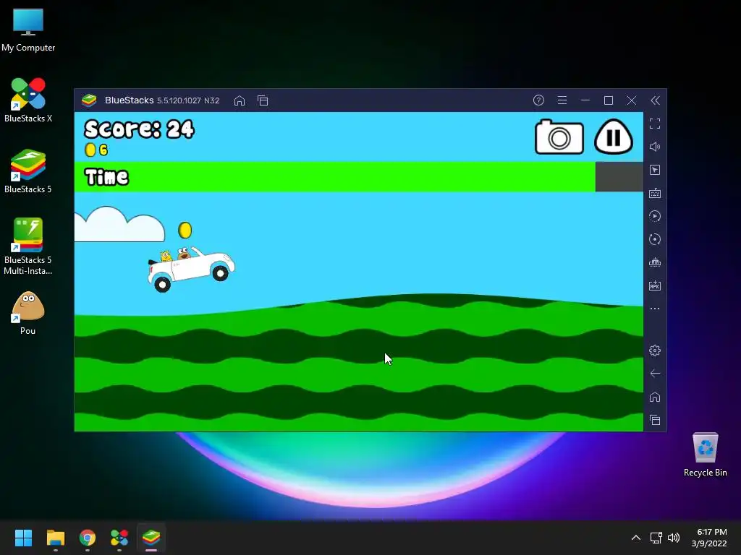Image resolution: width=741 pixels, height=555 pixels.
Task: Select the Recycle Bin icon
Action: pos(705,455)
